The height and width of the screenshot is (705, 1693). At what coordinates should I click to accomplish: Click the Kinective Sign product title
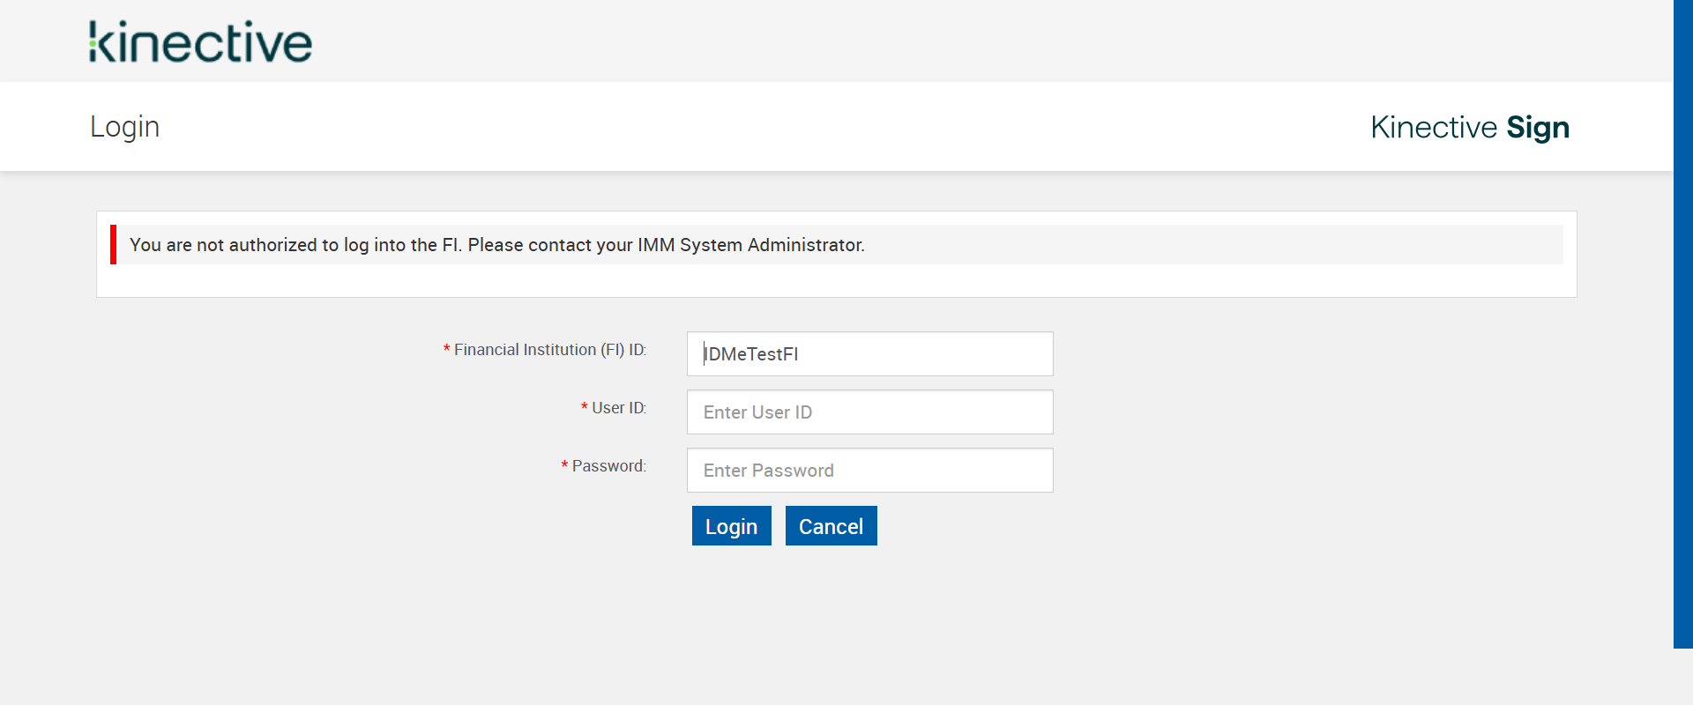coord(1469,128)
